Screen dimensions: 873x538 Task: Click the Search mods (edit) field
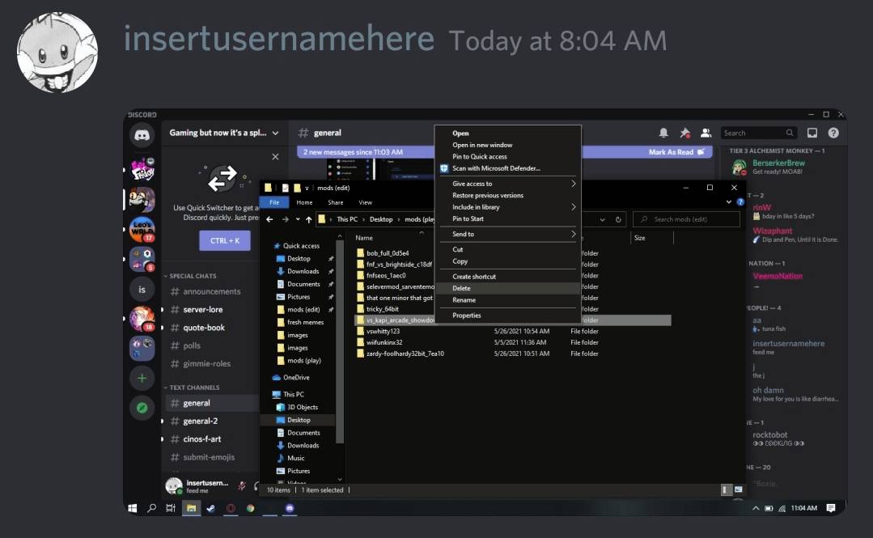pyautogui.click(x=688, y=219)
